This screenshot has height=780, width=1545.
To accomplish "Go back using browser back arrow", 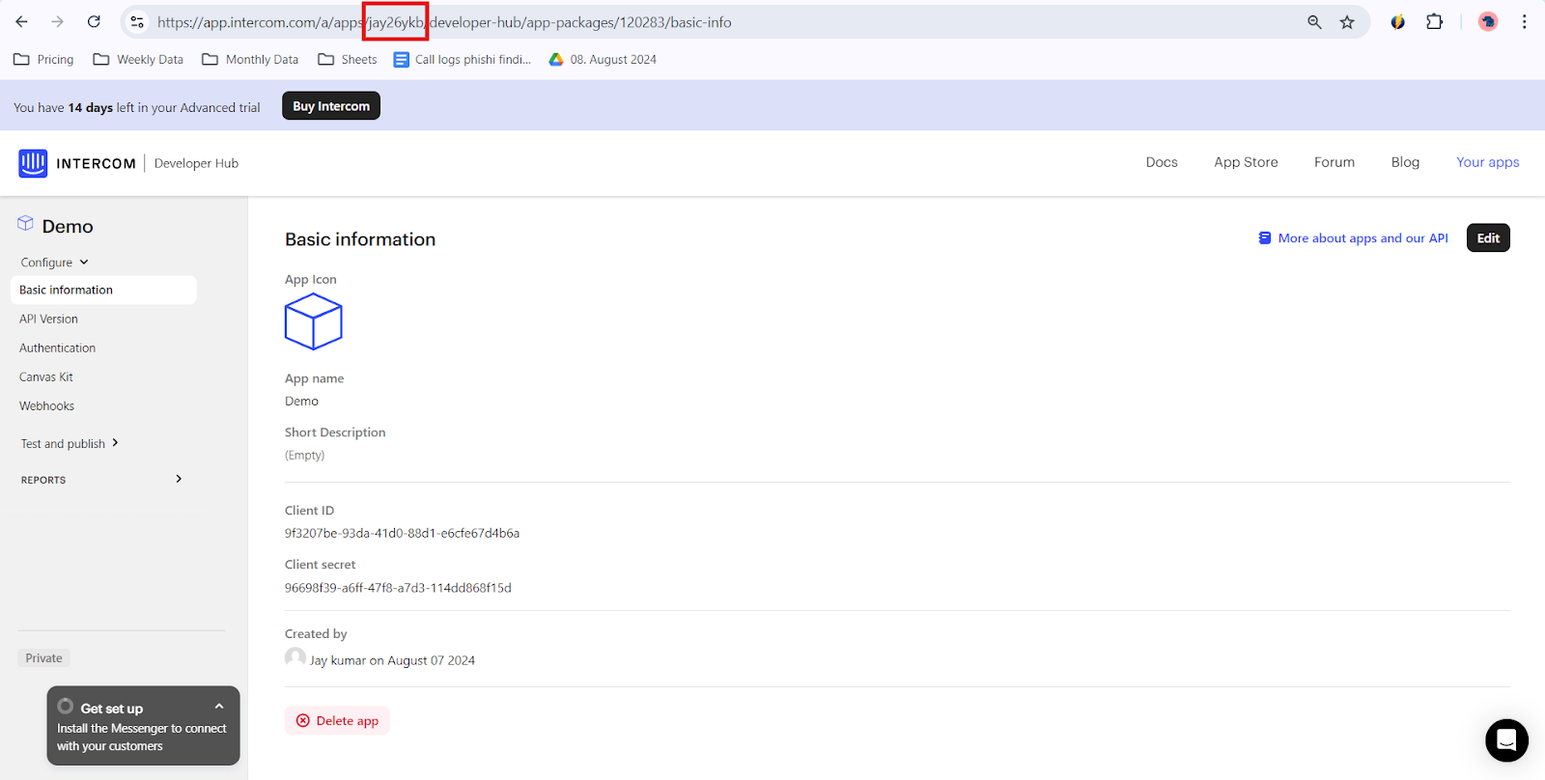I will tap(21, 21).
